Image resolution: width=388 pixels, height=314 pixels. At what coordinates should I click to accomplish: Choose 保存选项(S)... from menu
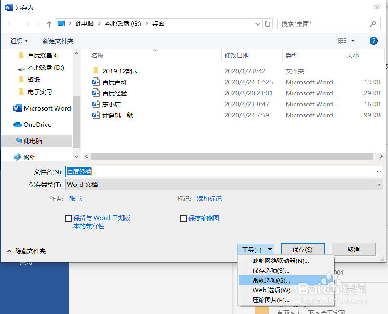pyautogui.click(x=286, y=270)
